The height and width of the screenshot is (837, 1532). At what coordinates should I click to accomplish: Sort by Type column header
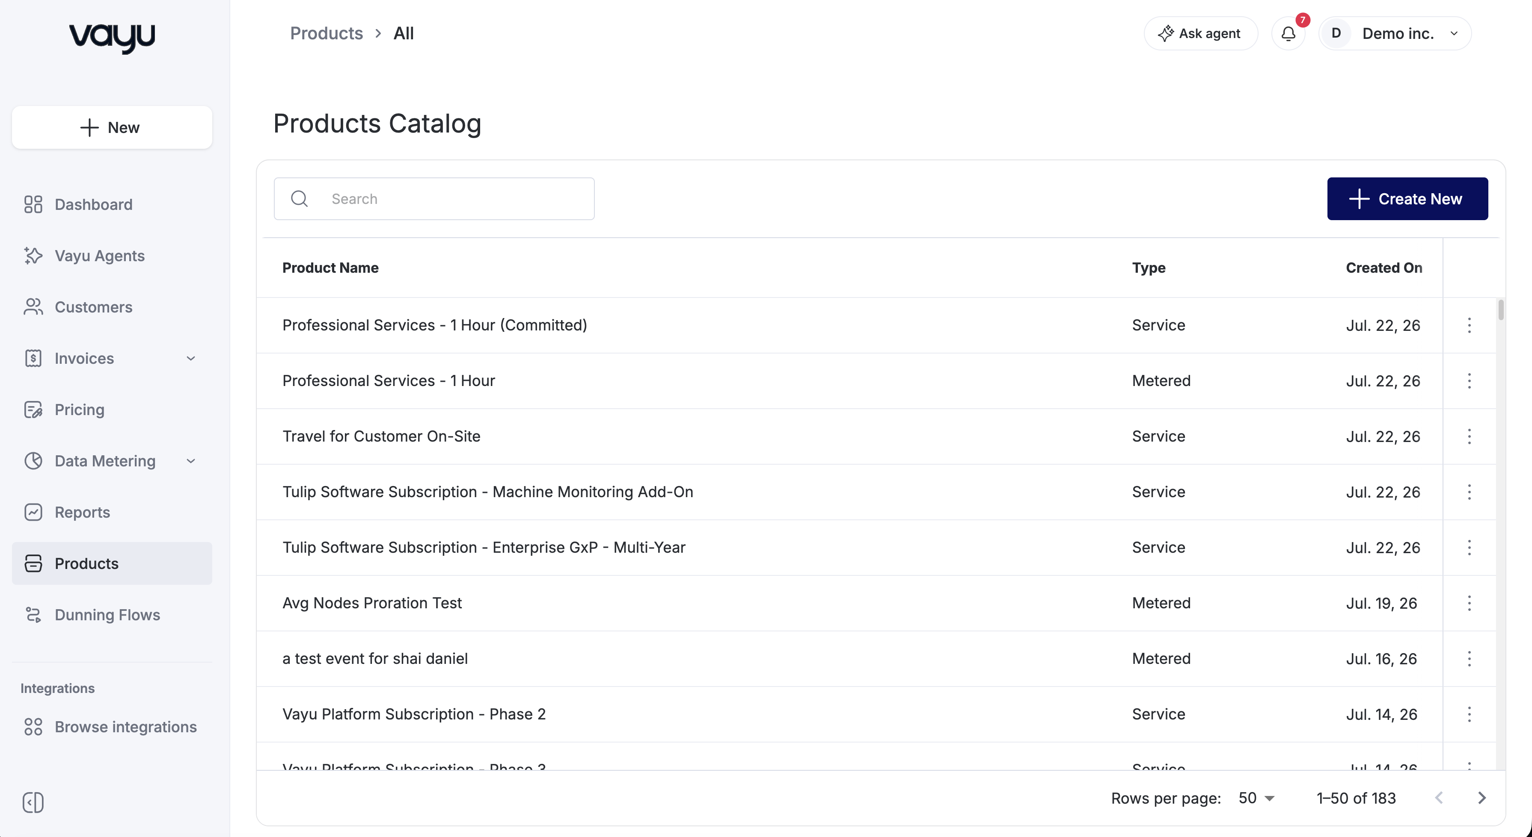point(1149,267)
